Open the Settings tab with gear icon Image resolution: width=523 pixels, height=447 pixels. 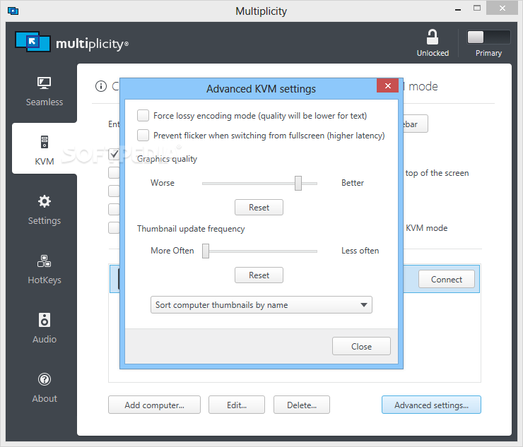[x=45, y=210]
